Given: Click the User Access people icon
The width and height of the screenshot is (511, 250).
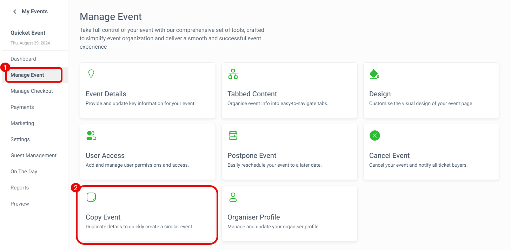Looking at the screenshot, I should 91,136.
